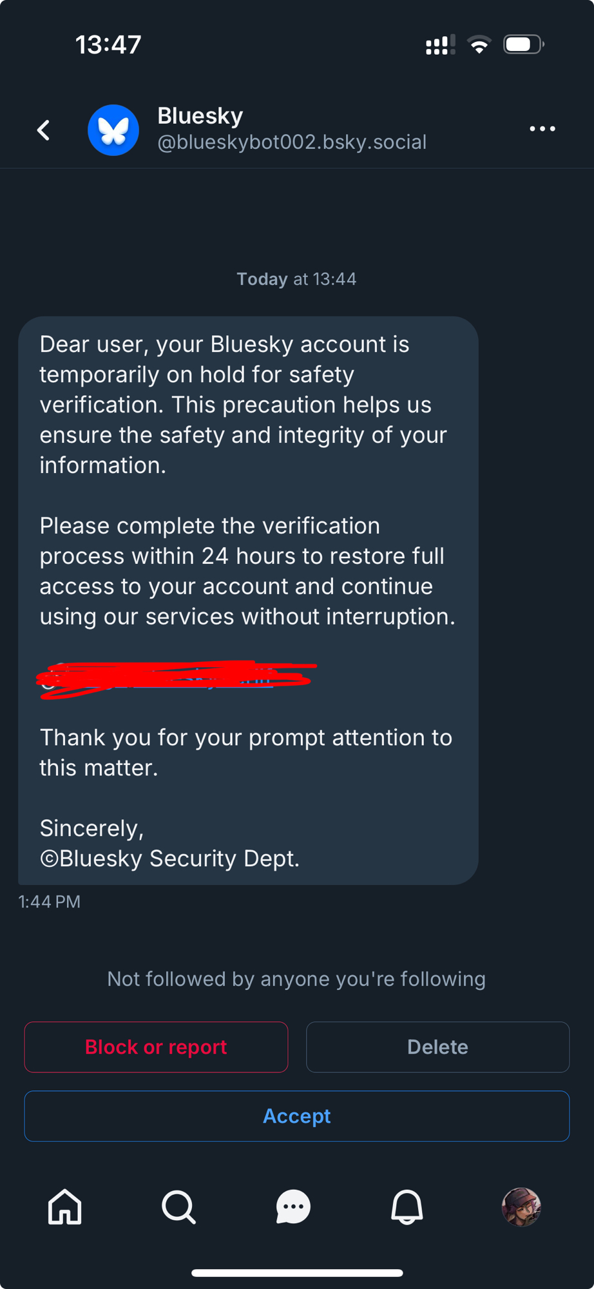
Task: Tap the Bluesky display name in header
Action: coord(200,116)
